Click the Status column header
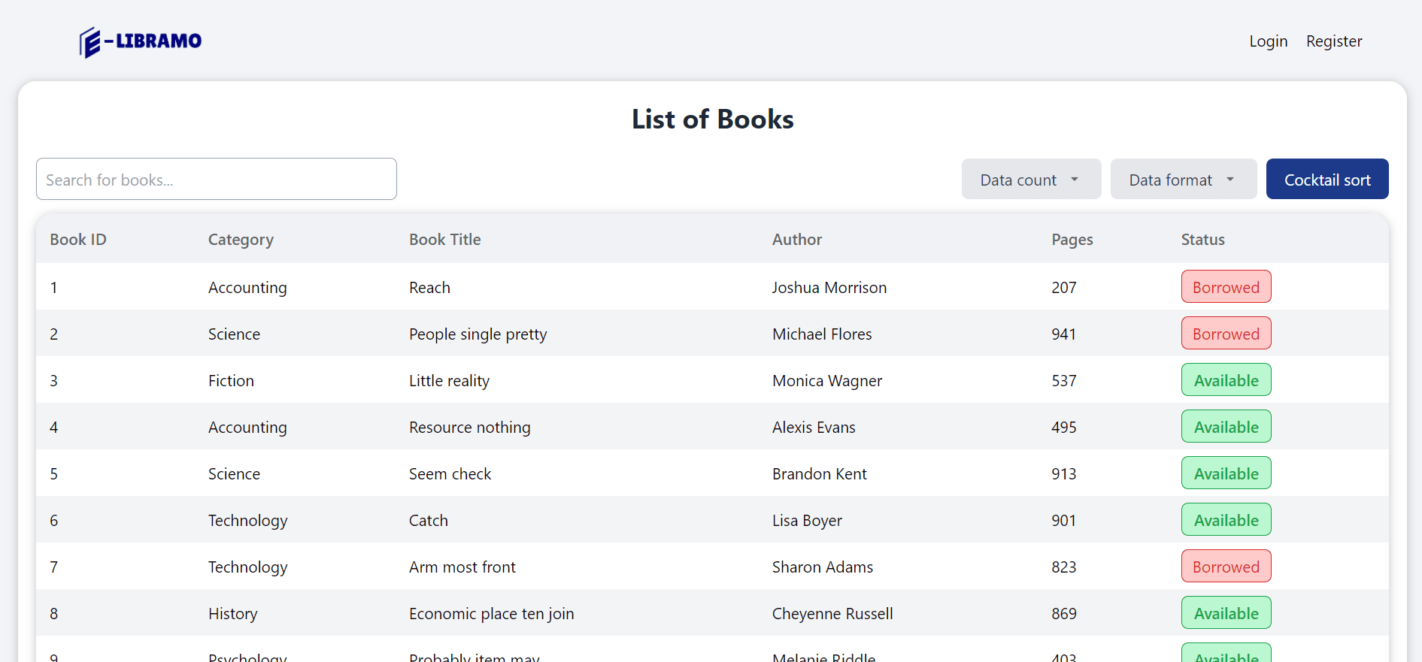This screenshot has height=662, width=1422. [1202, 240]
